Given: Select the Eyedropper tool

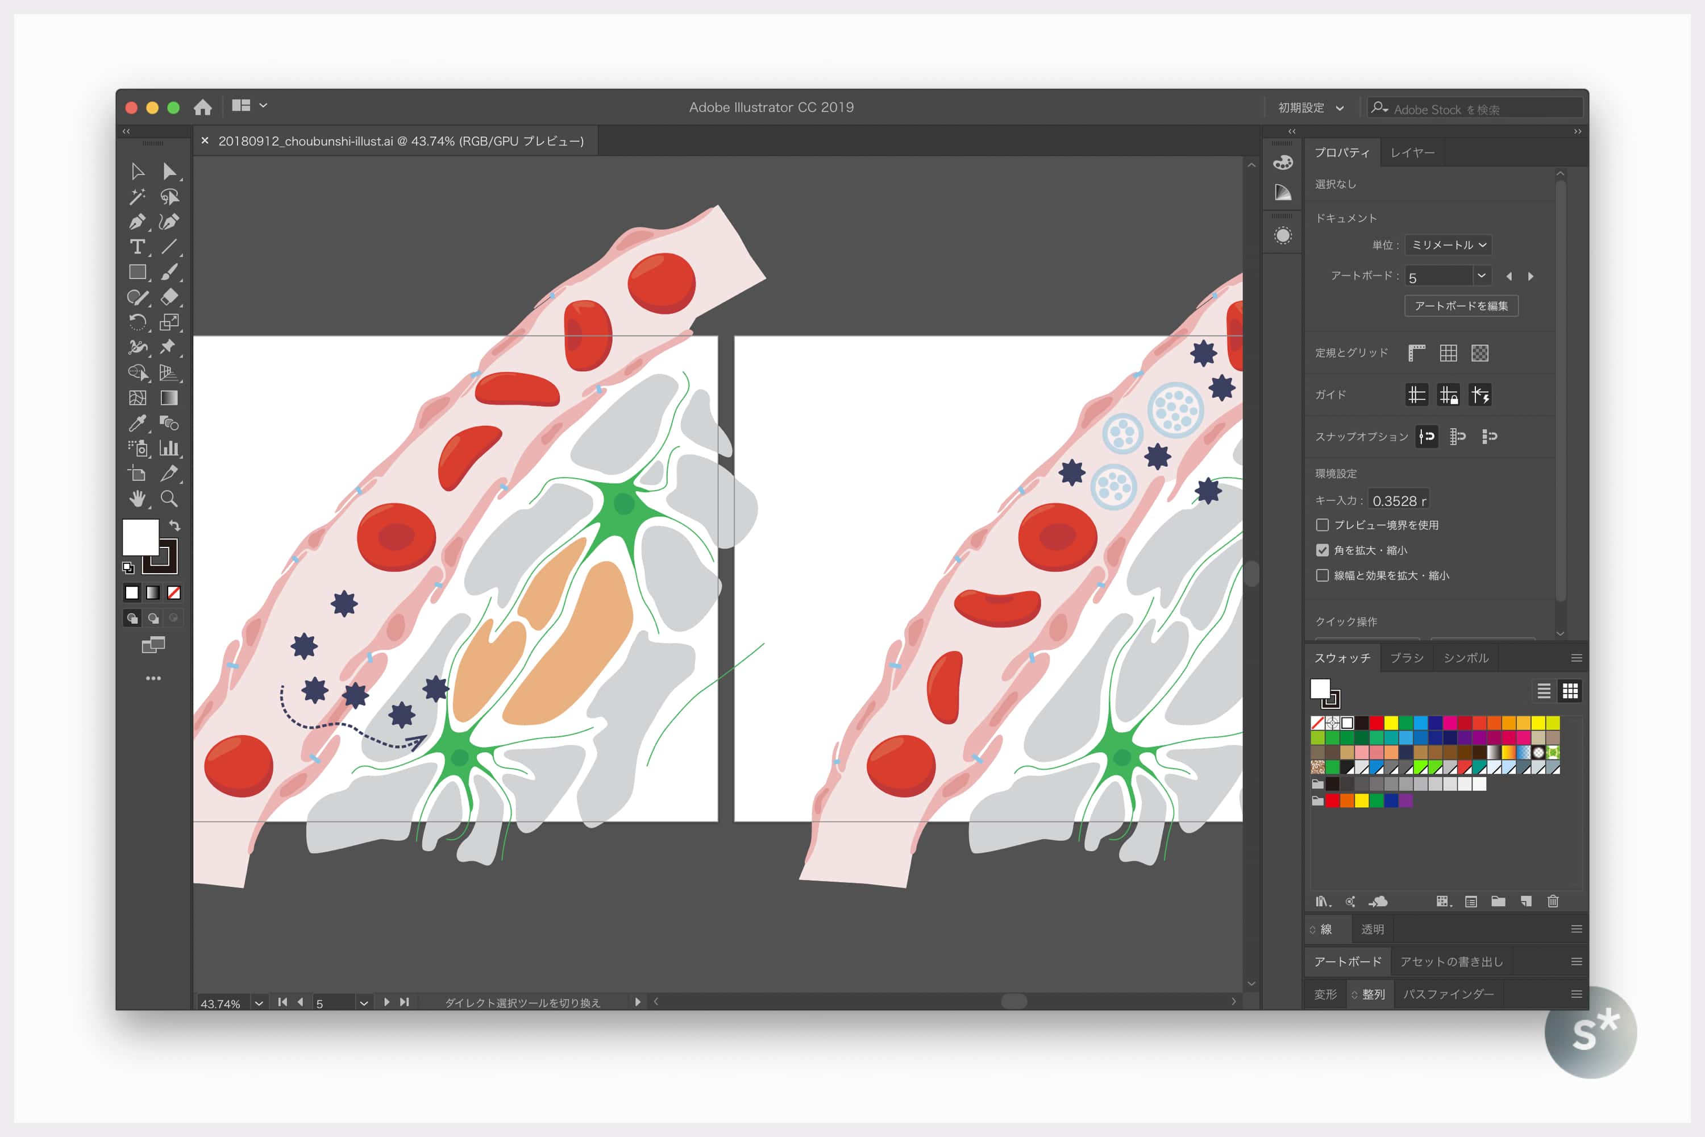Looking at the screenshot, I should pos(136,423).
